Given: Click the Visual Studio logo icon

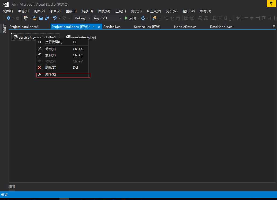Looking at the screenshot, I should pyautogui.click(x=6, y=4).
